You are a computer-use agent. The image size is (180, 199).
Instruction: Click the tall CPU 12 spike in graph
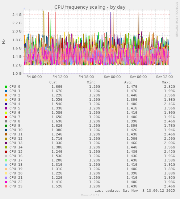click(44, 23)
